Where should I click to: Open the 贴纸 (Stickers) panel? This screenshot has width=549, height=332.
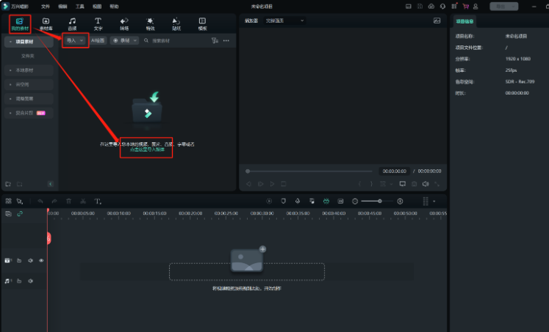176,23
